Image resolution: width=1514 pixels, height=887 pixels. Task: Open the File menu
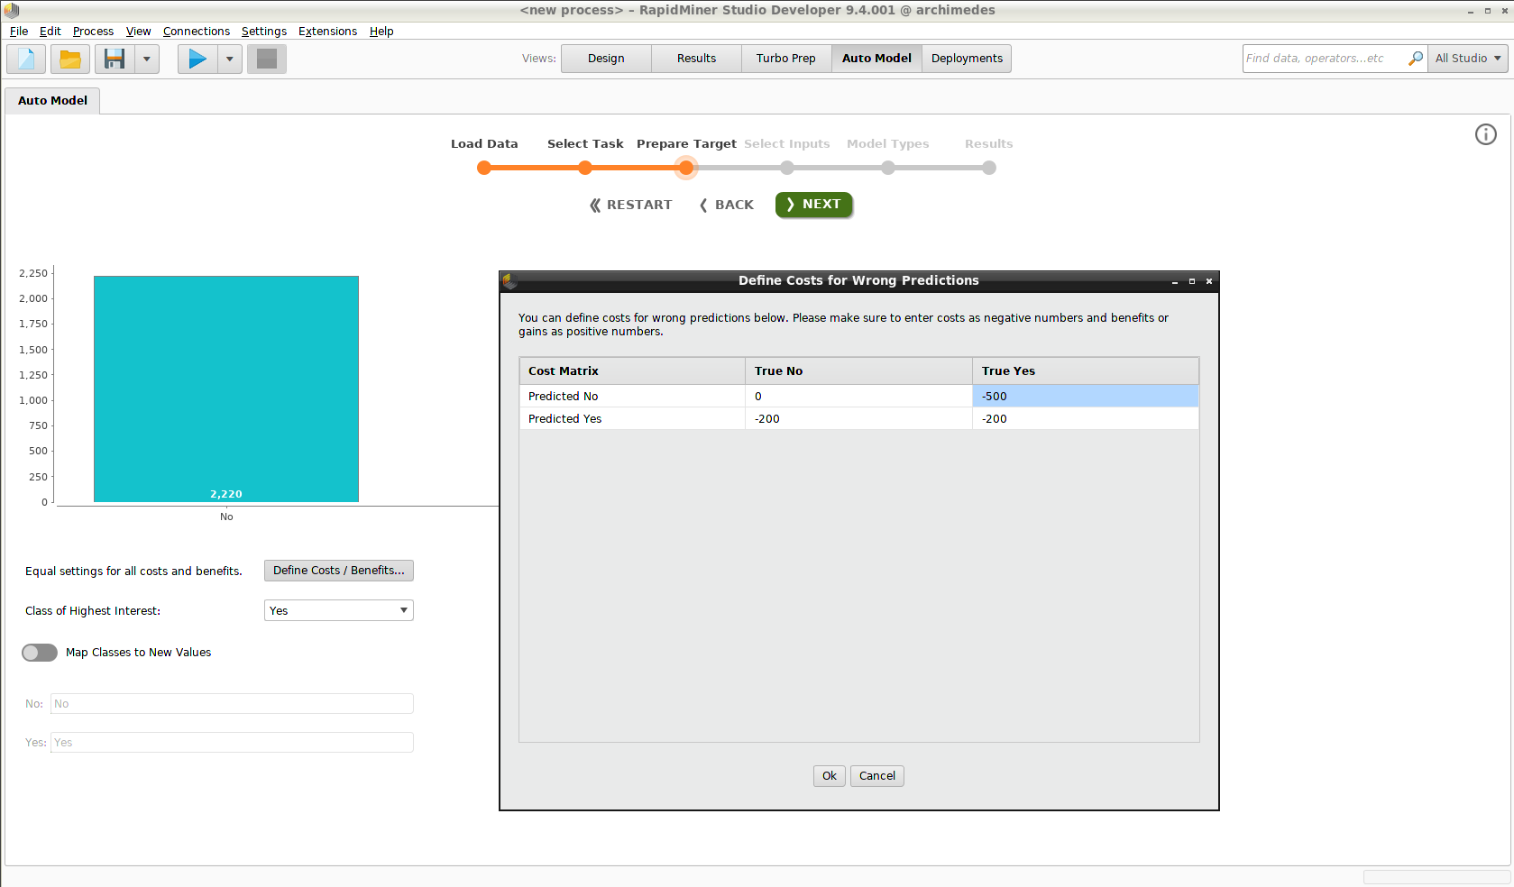(x=19, y=31)
